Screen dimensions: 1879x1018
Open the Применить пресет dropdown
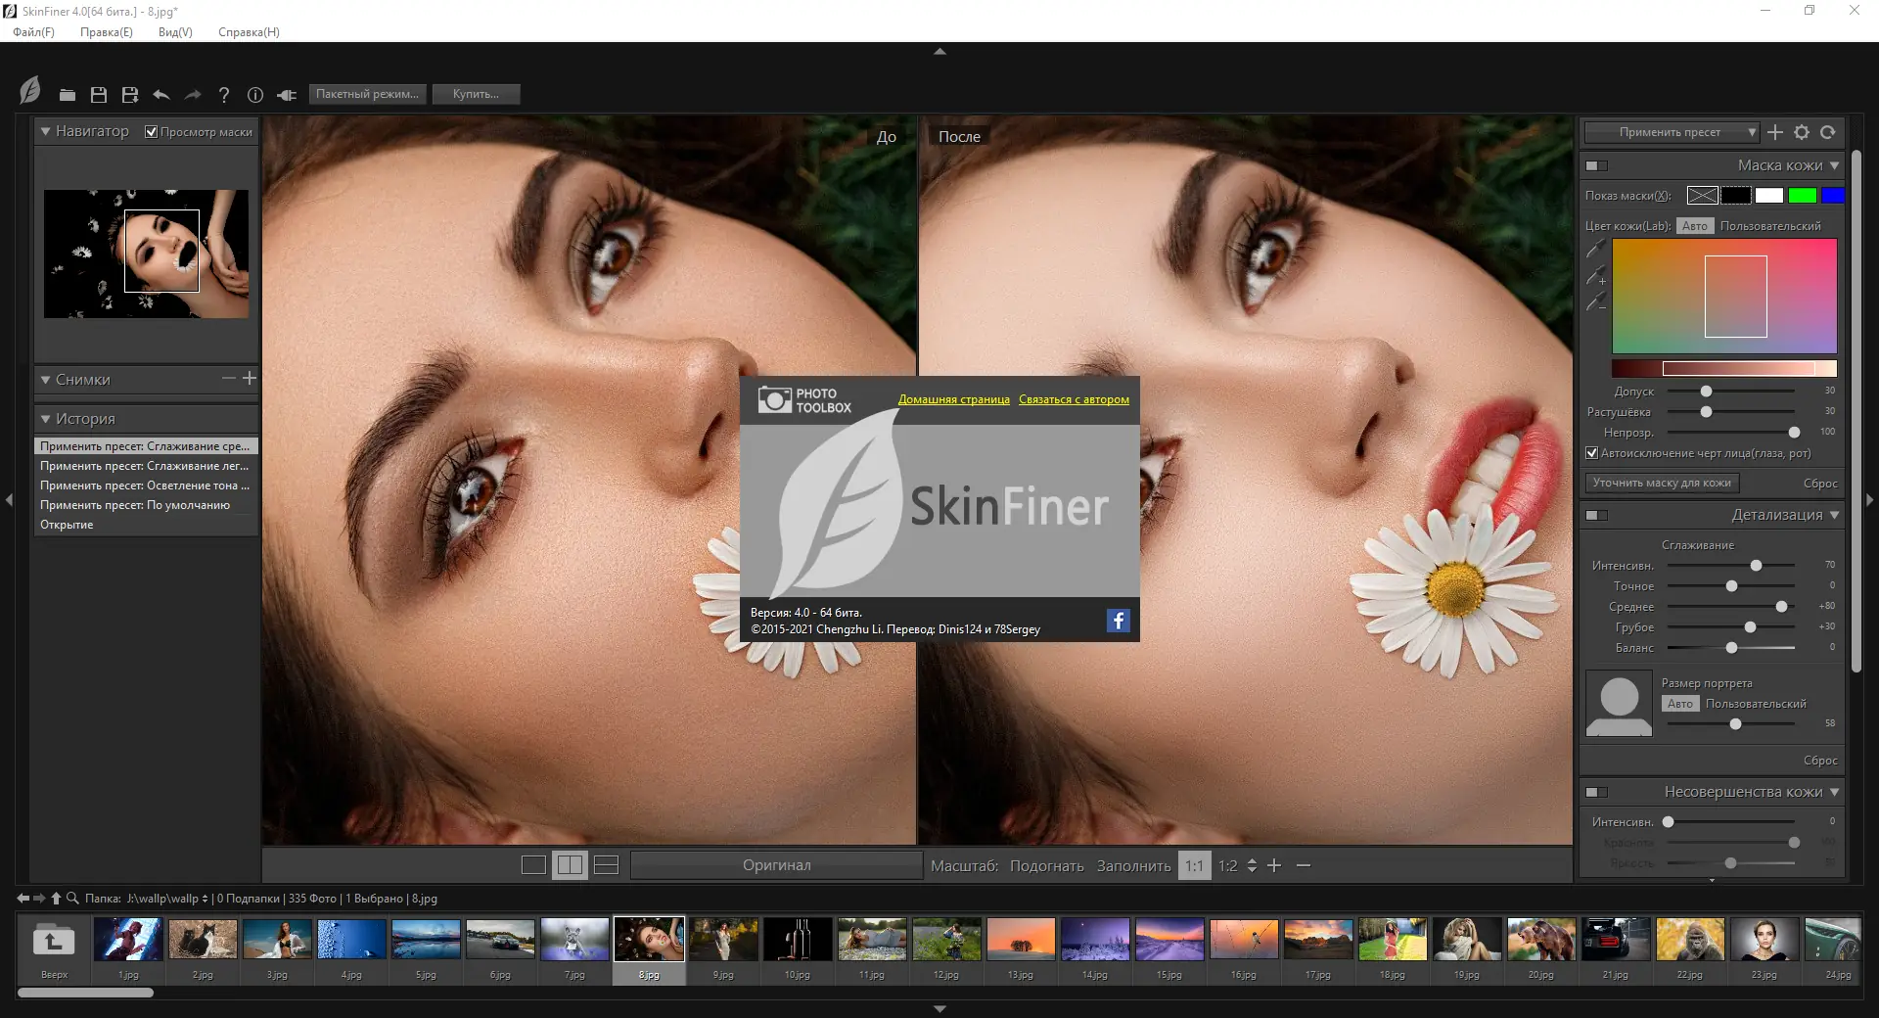coord(1673,132)
